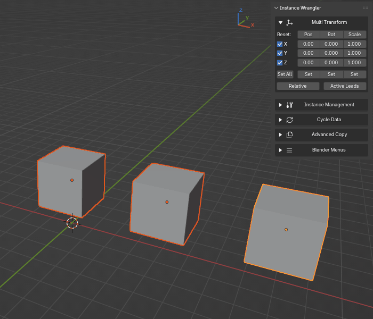Expand the Advanced Copy section triangle
Screen dimensions: 373x319
click(280, 135)
